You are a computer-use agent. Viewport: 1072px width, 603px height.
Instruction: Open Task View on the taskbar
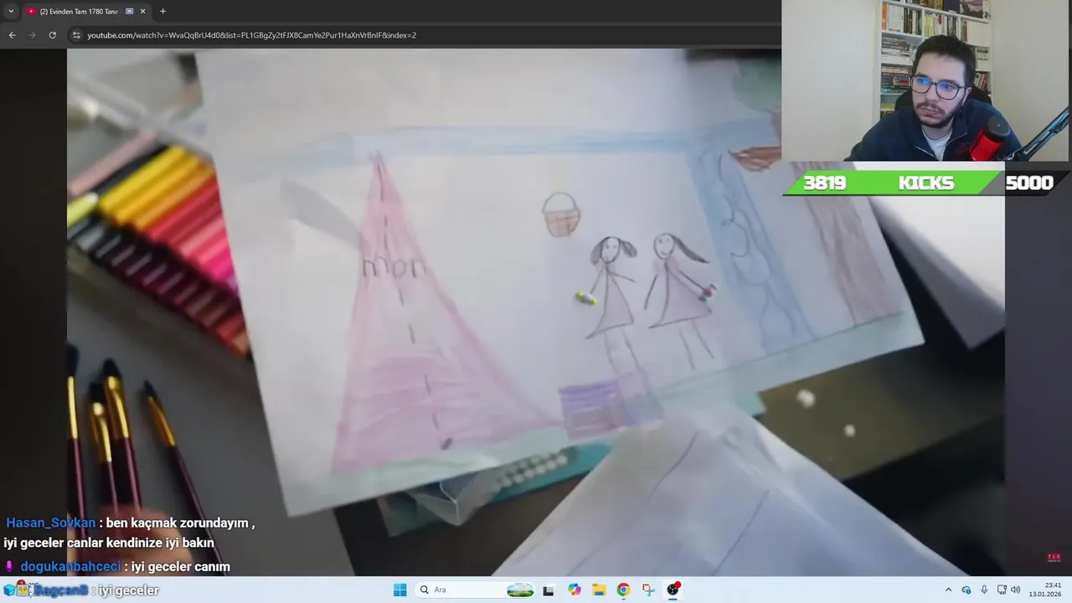coord(549,590)
